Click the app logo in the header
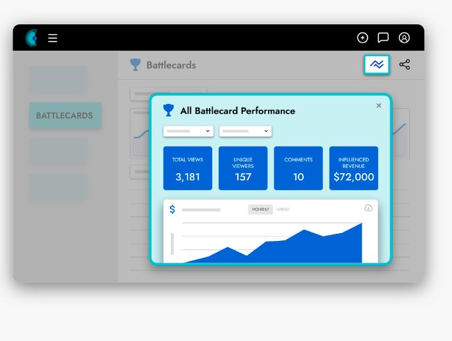The height and width of the screenshot is (341, 452). (32, 38)
